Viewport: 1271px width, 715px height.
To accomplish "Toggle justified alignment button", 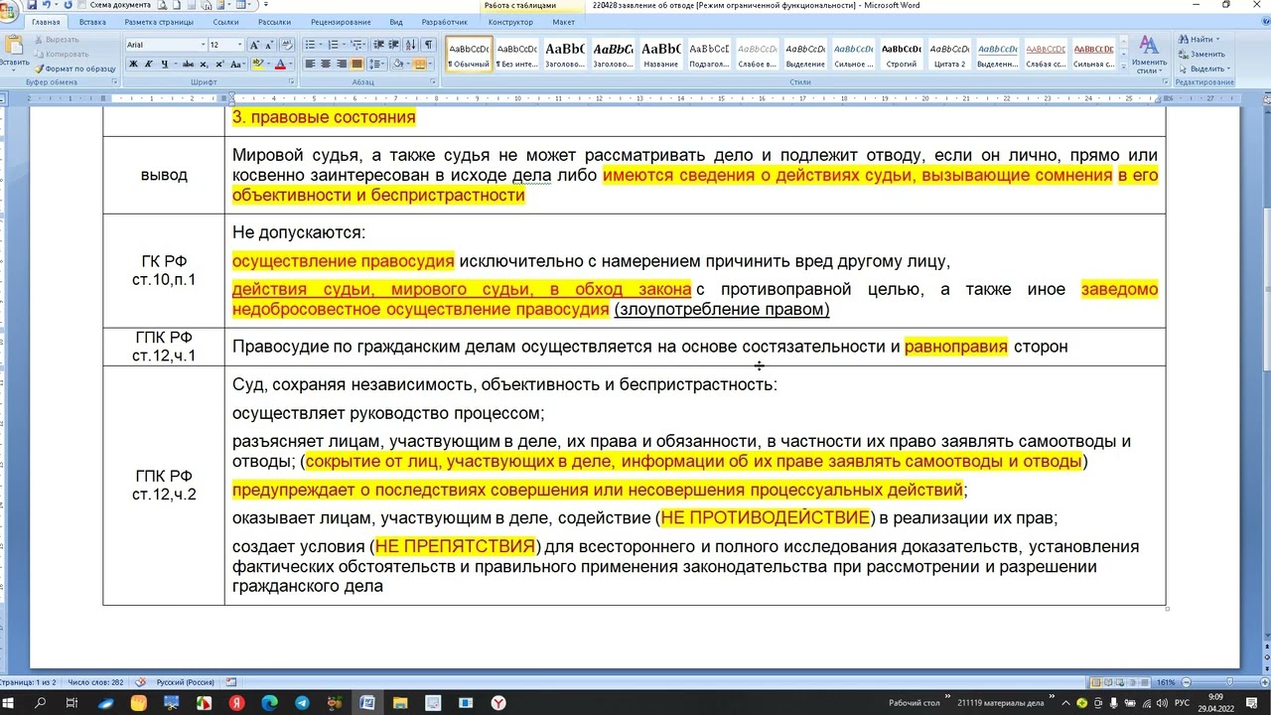I will click(x=357, y=64).
